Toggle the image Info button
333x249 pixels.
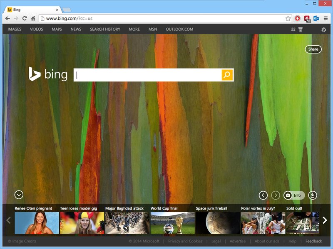(x=294, y=195)
